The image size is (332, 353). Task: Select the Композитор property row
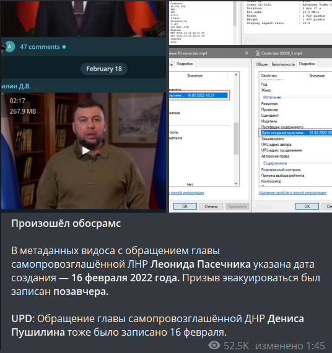click(x=271, y=182)
